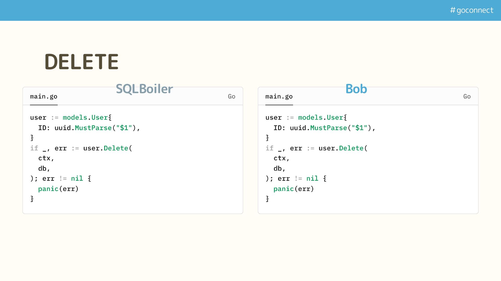
Task: Click the ctx argument in Bob code
Action: [x=280, y=158]
